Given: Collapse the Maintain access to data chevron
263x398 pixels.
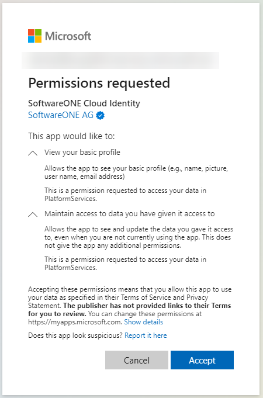Looking at the screenshot, I should [x=33, y=214].
